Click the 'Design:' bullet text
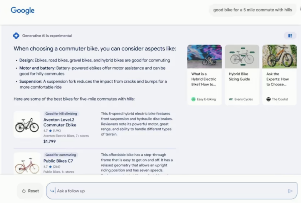The width and height of the screenshot is (301, 203). pyautogui.click(x=95, y=60)
